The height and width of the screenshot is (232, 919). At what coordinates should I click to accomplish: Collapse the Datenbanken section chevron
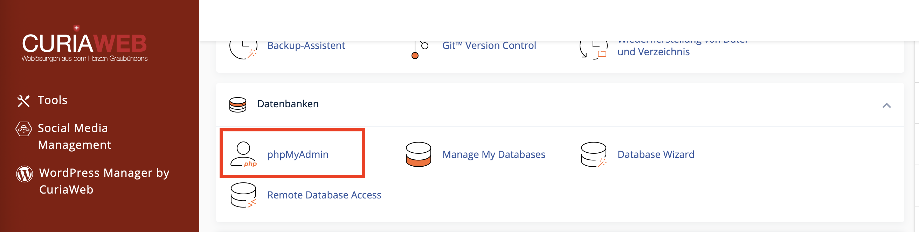tap(886, 105)
